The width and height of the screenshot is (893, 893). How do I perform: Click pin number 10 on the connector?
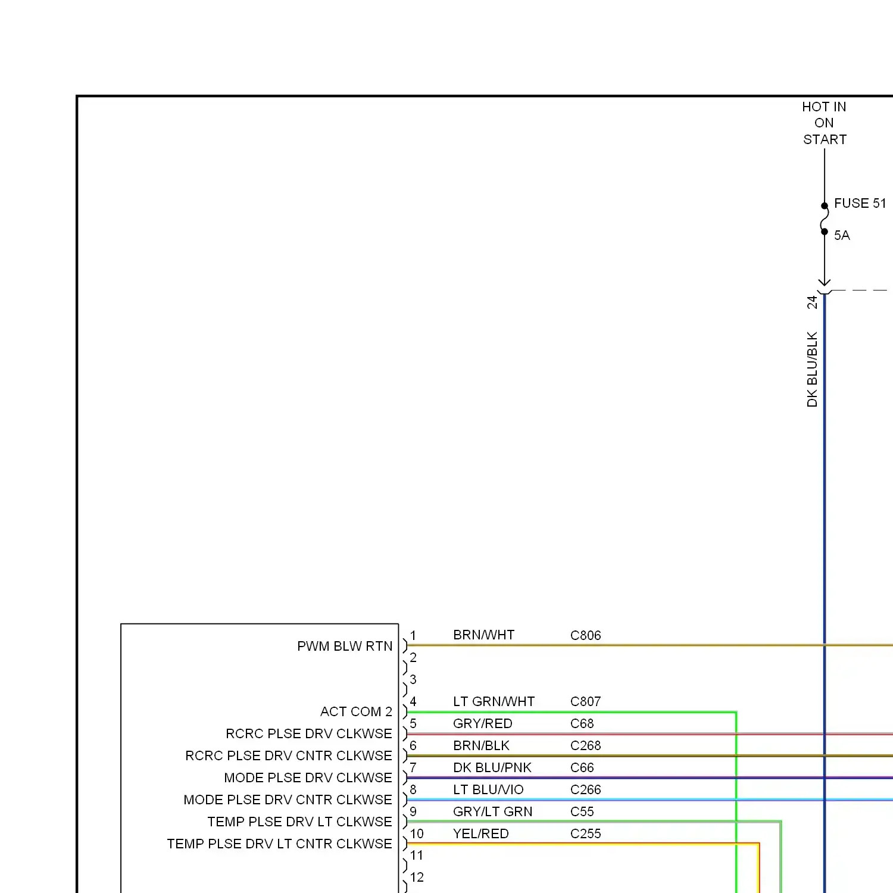point(417,834)
